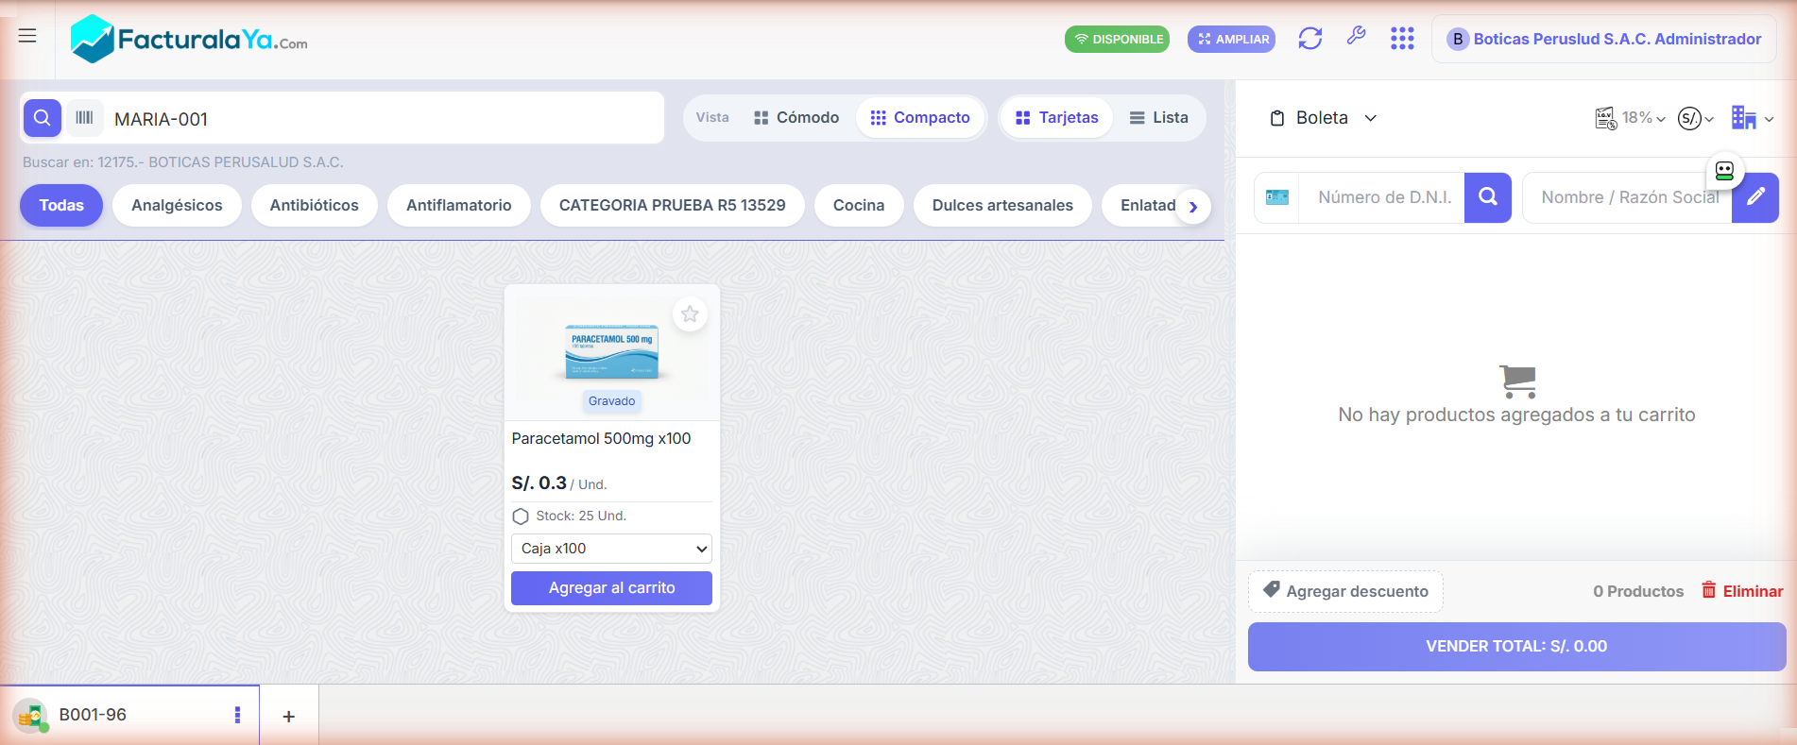This screenshot has height=745, width=1797.
Task: Click the Nombre / Razón Social field
Action: 1629,197
